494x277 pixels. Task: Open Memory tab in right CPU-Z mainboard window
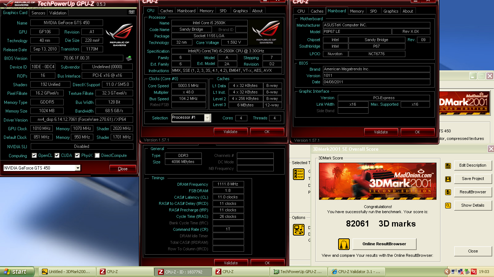point(357,11)
